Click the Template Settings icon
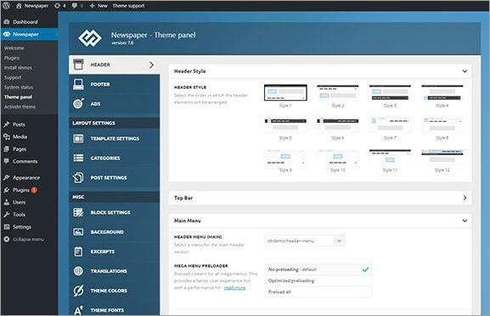This screenshot has width=490, height=316. [x=78, y=138]
